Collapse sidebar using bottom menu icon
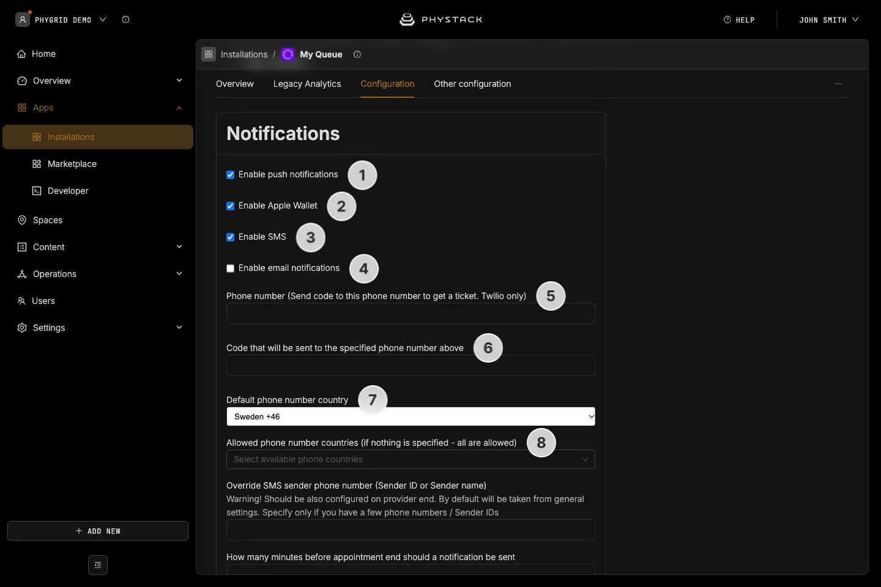881x587 pixels. coord(98,565)
